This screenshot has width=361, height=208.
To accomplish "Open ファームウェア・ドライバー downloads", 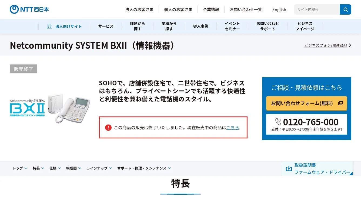I will coord(322,172).
